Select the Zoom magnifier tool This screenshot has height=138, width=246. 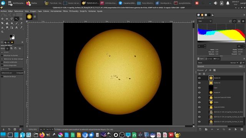pyautogui.click(x=2, y=32)
